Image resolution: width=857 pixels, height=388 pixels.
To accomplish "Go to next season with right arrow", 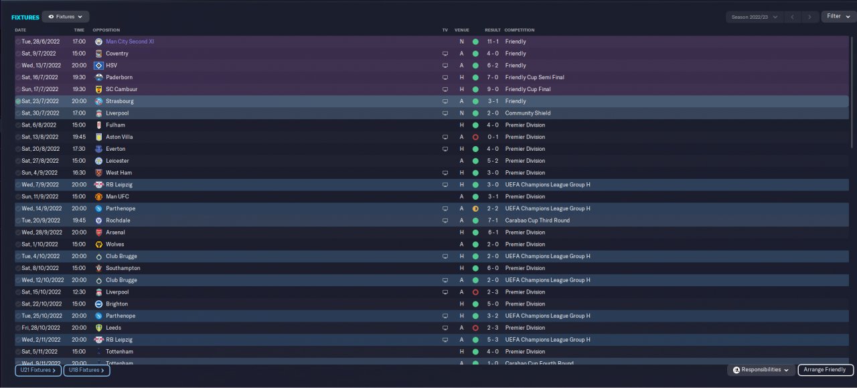I will click(x=809, y=17).
